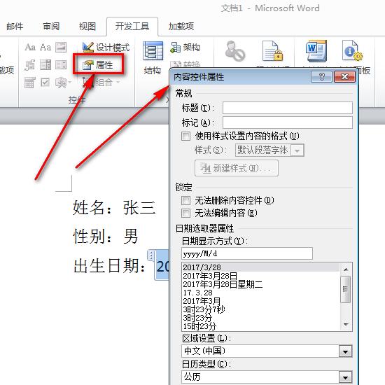Click the document panel icon with gear

(352, 51)
